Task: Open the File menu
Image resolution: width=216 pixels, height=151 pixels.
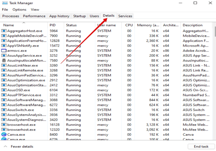Action: click(x=5, y=10)
